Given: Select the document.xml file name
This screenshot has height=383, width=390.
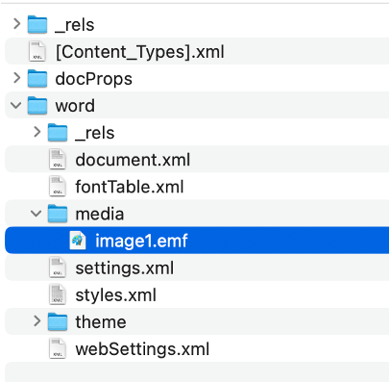Looking at the screenshot, I should click(x=133, y=160).
